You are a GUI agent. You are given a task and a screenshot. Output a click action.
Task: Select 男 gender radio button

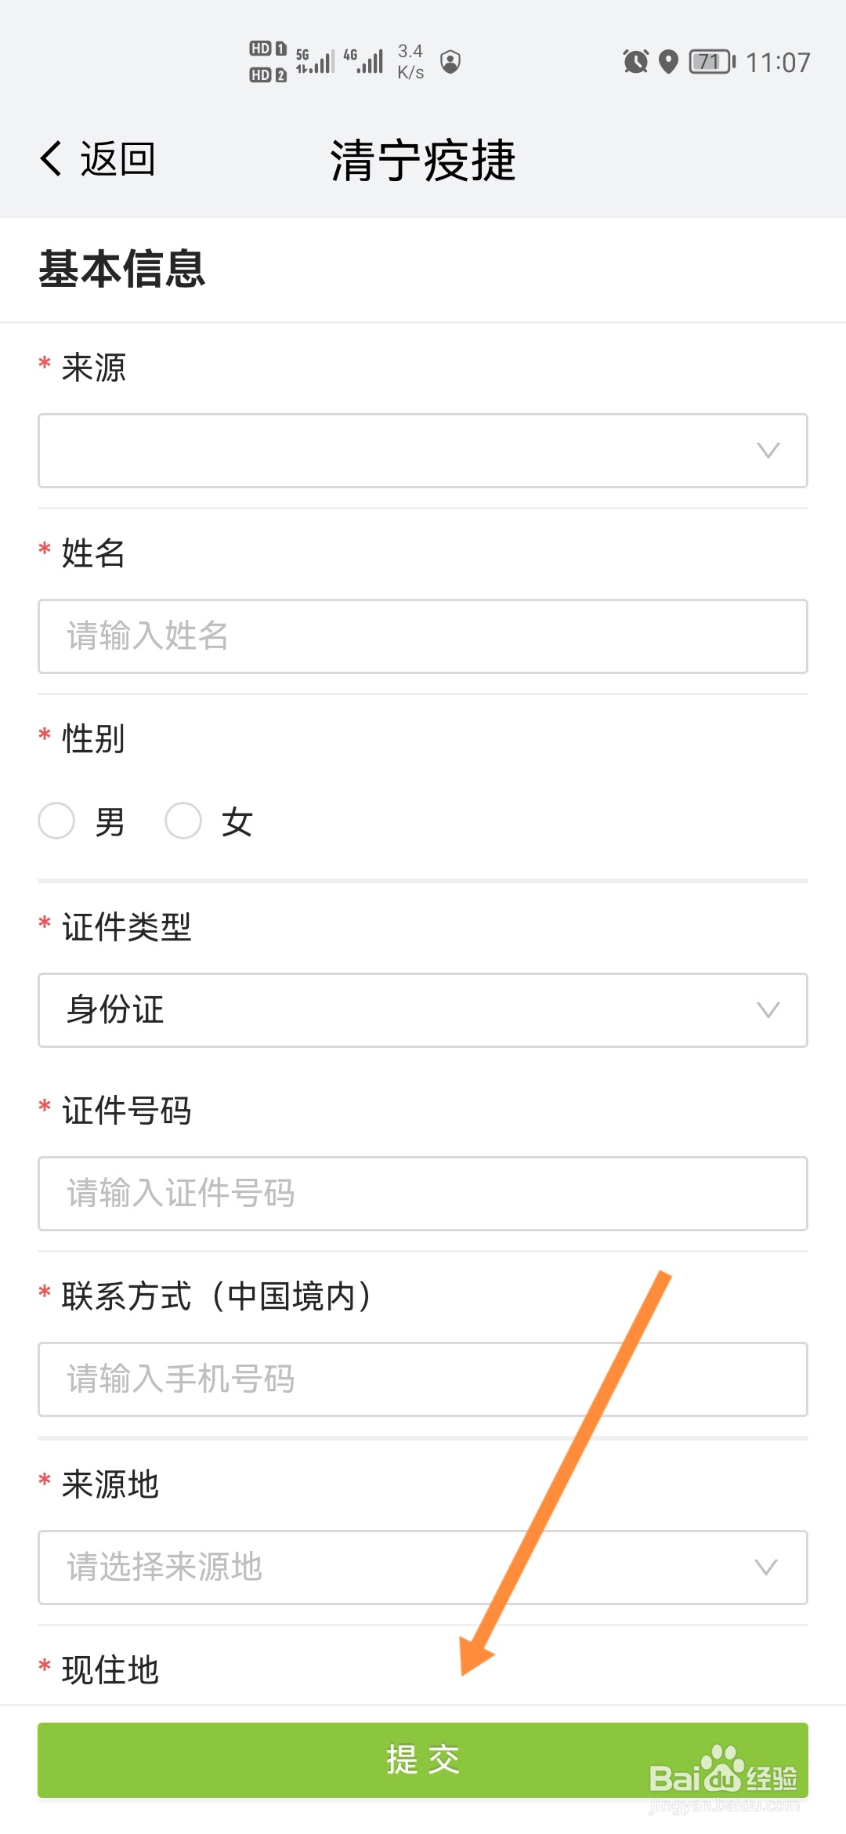(56, 821)
